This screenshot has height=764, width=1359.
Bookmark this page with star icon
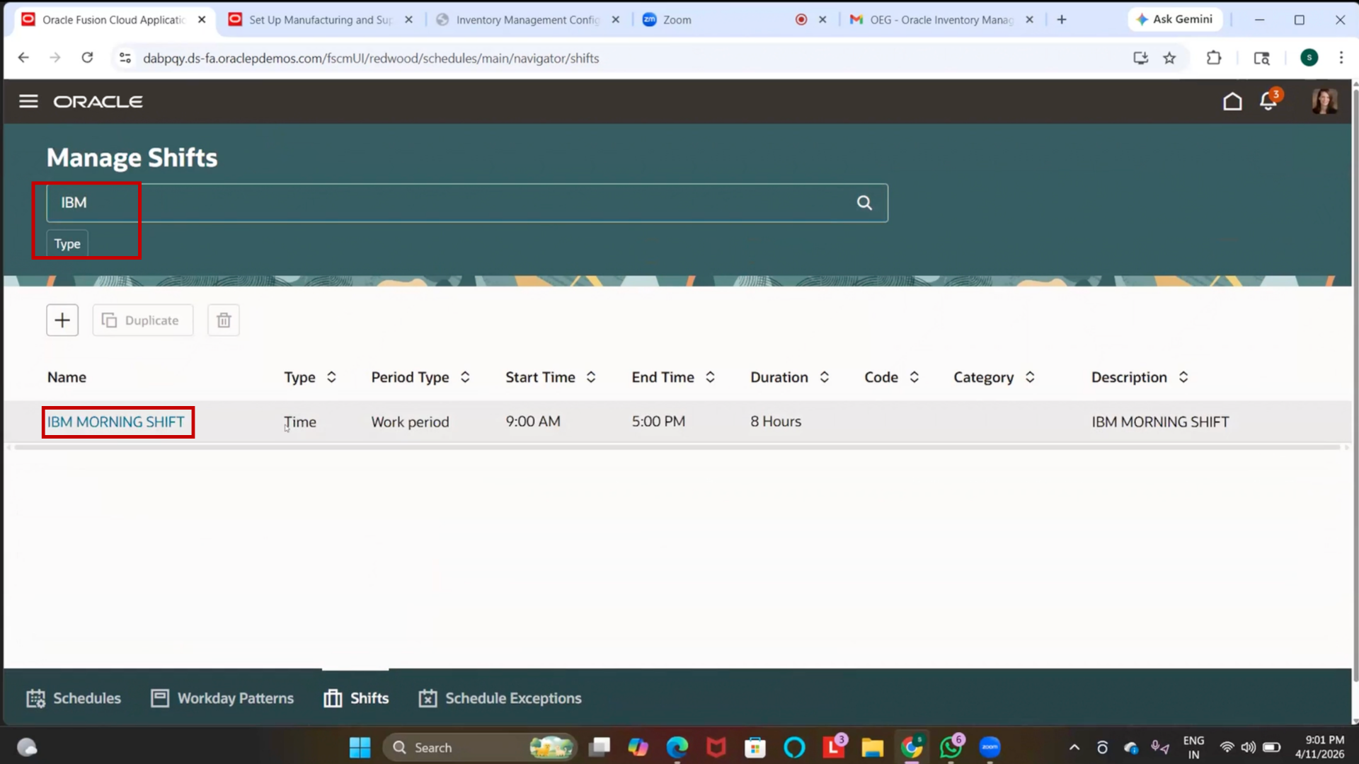tap(1169, 58)
